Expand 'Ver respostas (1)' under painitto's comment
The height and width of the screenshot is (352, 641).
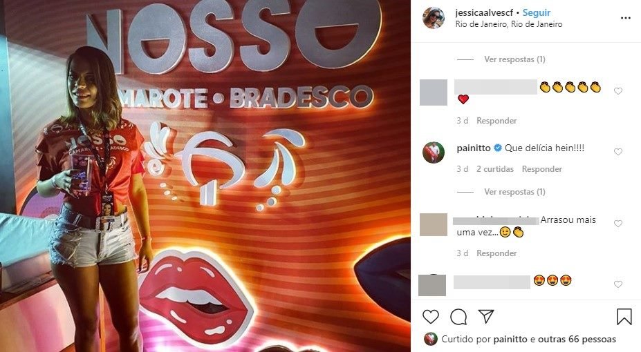click(514, 192)
